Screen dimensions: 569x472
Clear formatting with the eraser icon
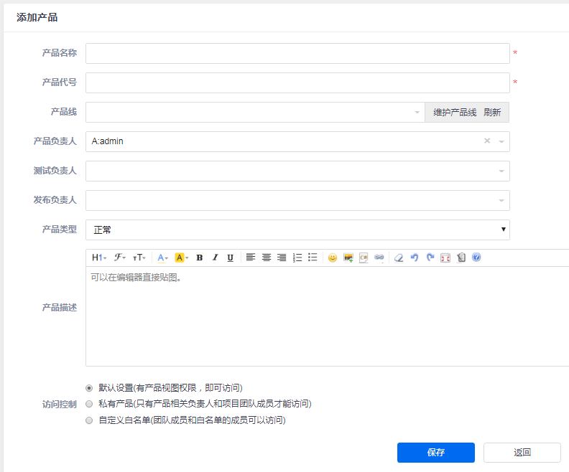pos(399,258)
